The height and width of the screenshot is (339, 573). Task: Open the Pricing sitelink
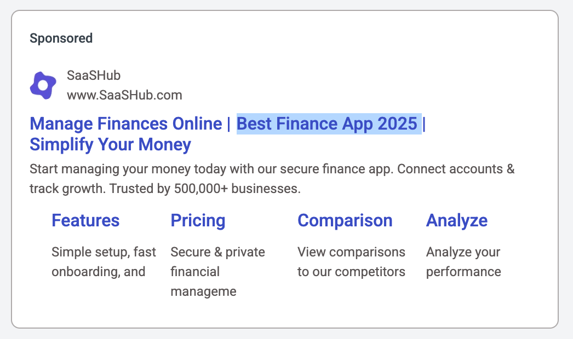point(198,220)
